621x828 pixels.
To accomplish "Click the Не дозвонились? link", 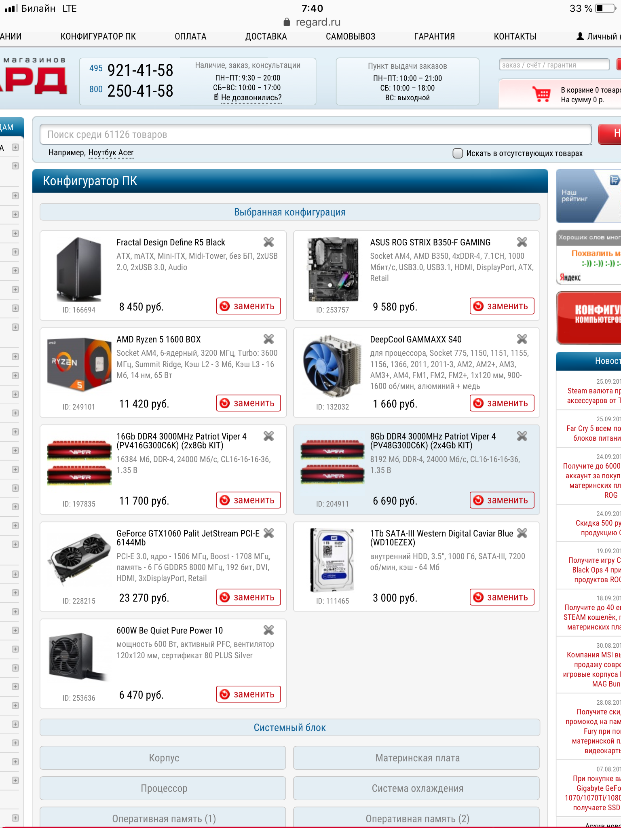I will pos(251,98).
